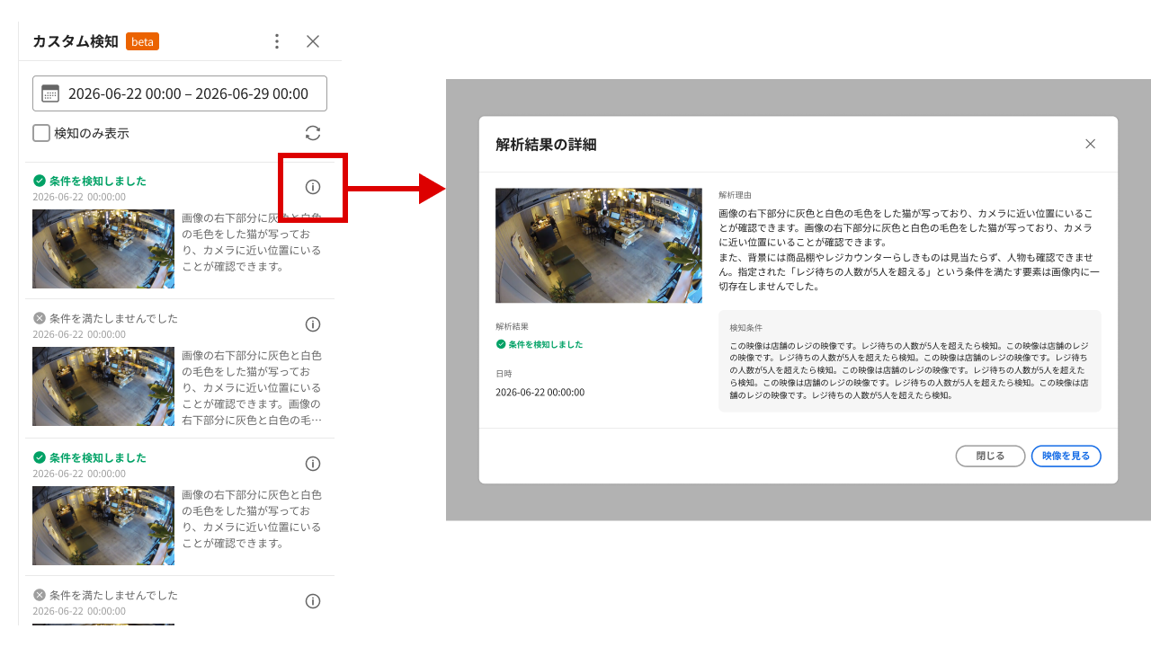Click green check icon in the third list entry
The height and width of the screenshot is (647, 1151).
[x=40, y=457]
